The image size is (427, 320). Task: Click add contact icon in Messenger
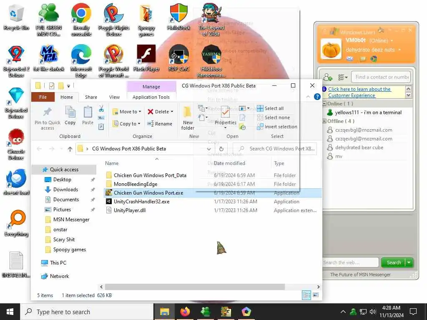click(x=327, y=77)
